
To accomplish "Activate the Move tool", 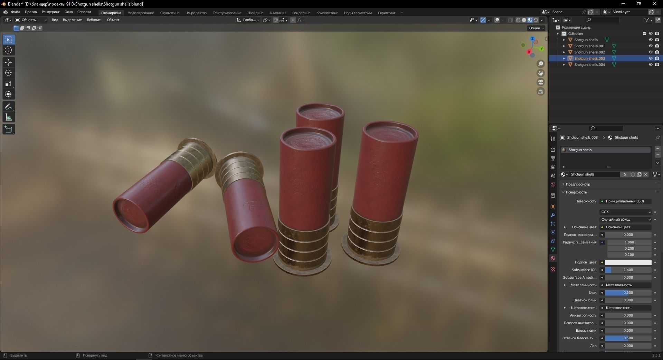I will [8, 62].
